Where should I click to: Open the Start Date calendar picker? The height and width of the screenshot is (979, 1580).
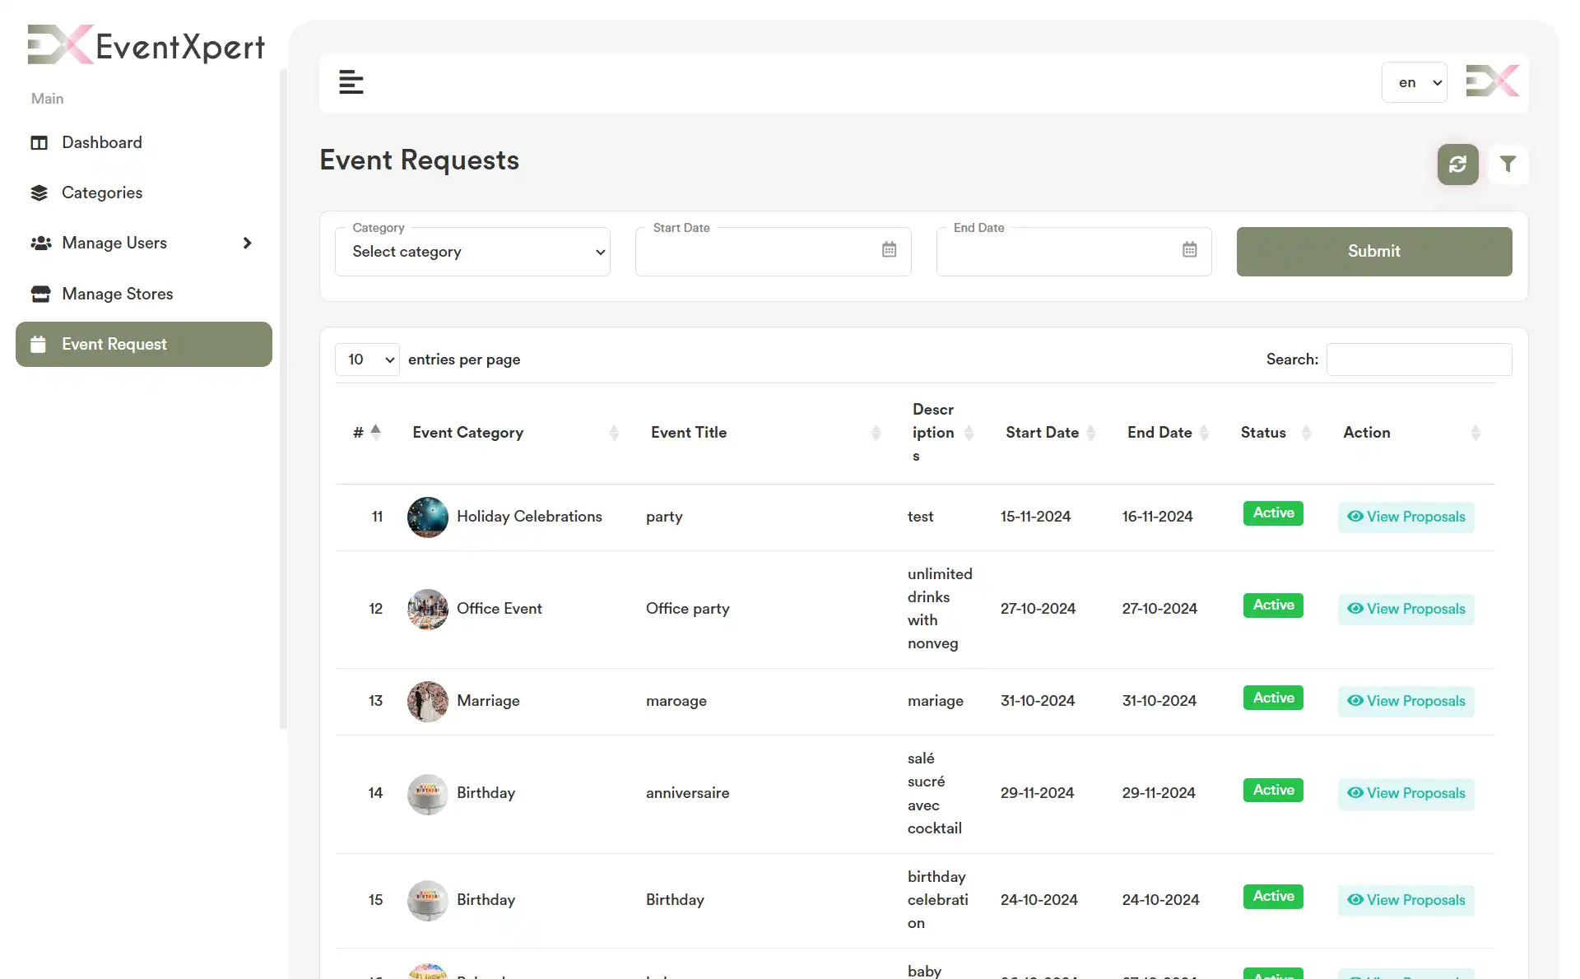pyautogui.click(x=888, y=250)
